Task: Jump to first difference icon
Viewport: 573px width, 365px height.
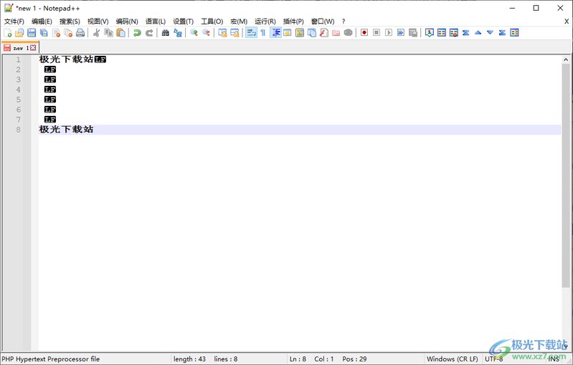Action: 466,33
